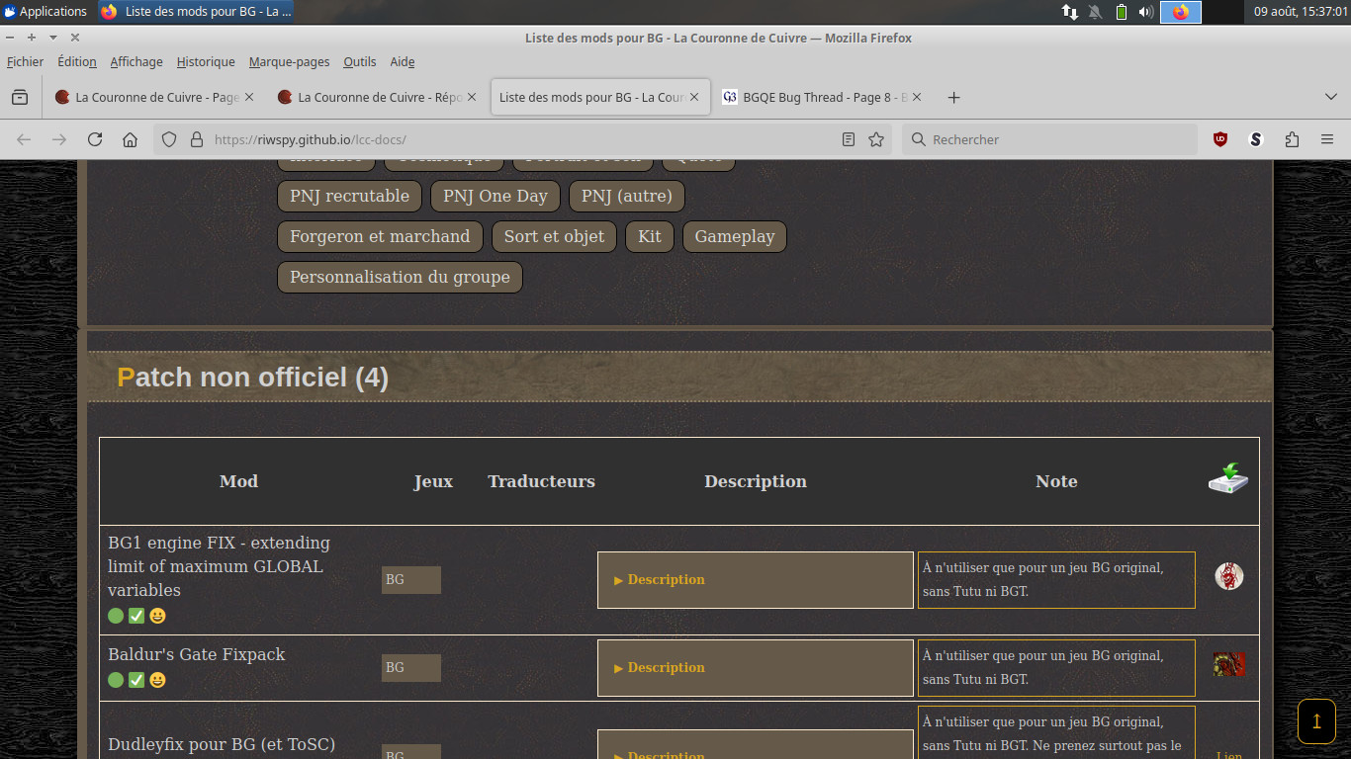
Task: Show the tracking protection shield
Action: [x=169, y=139]
